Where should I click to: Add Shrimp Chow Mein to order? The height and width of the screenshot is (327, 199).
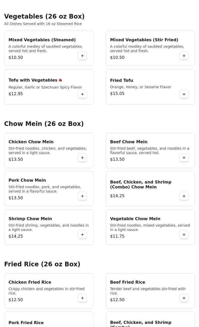82,235
